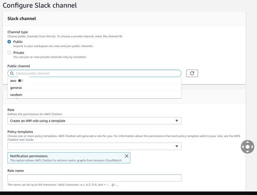Click the refresh channels list button

[192, 73]
